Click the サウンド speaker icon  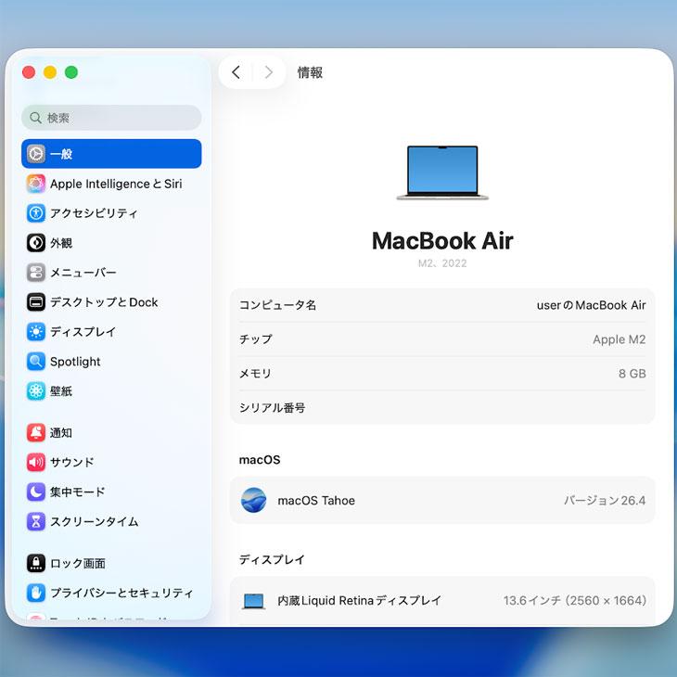pos(36,462)
